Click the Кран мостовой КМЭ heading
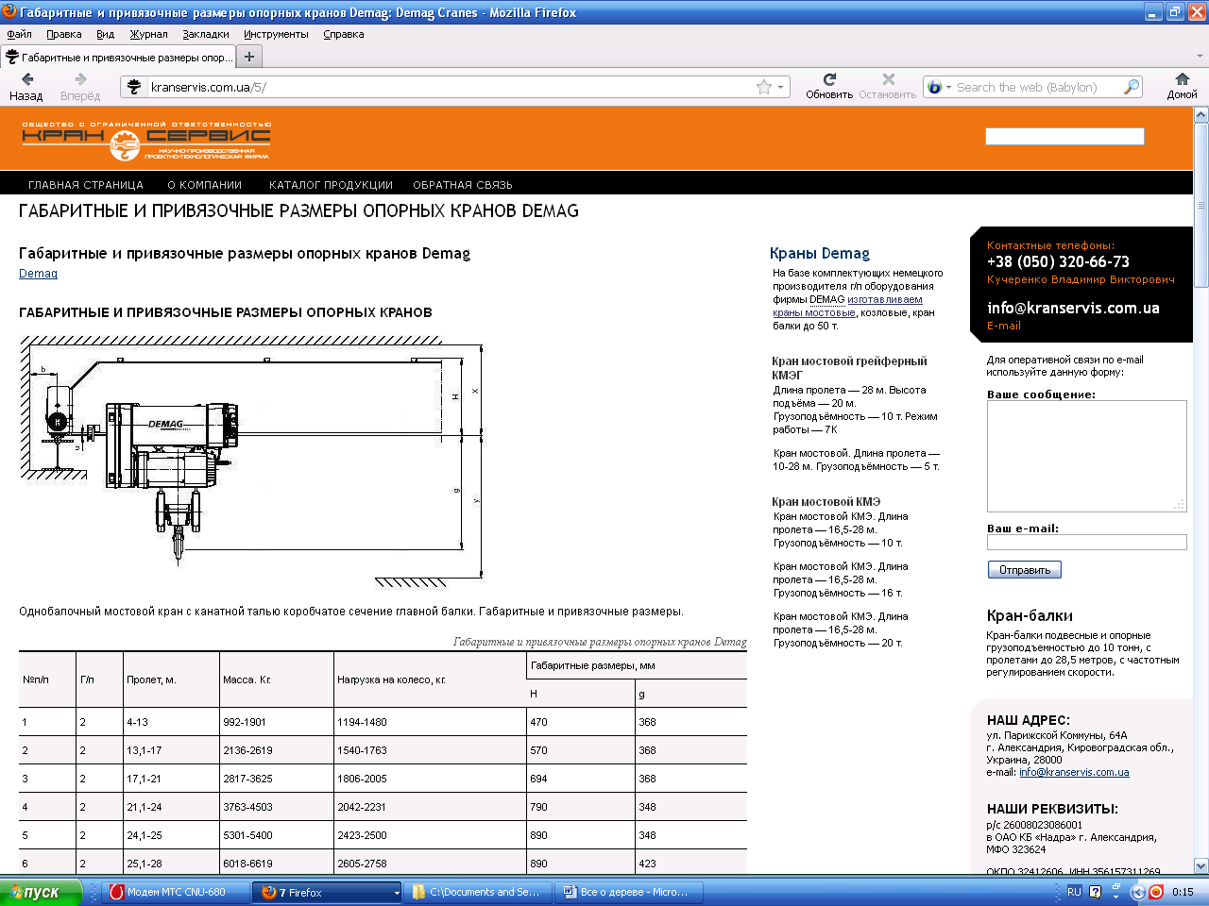The width and height of the screenshot is (1209, 906). click(826, 502)
